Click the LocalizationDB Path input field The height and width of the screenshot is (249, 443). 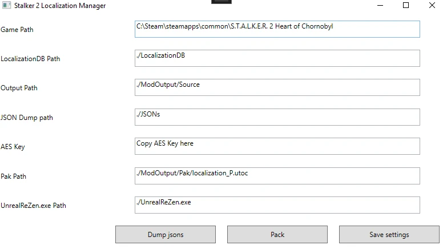pos(277,58)
